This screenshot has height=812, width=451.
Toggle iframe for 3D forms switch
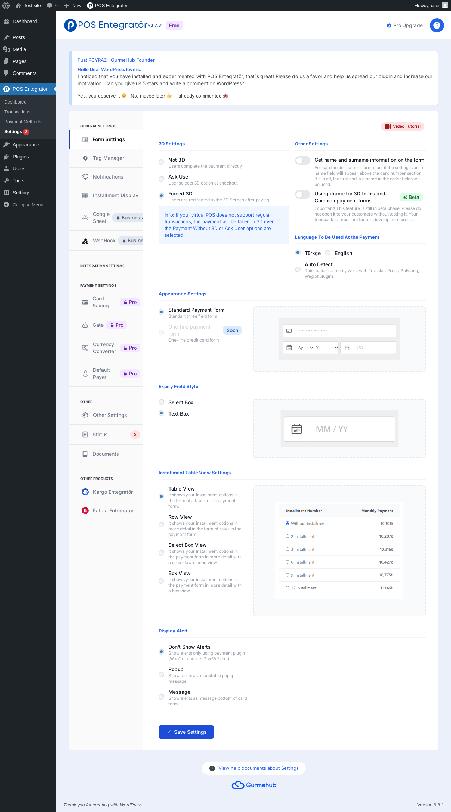[x=303, y=194]
